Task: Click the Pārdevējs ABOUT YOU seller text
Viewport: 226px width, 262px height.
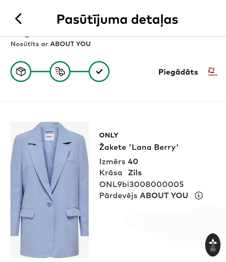Action: pyautogui.click(x=144, y=195)
